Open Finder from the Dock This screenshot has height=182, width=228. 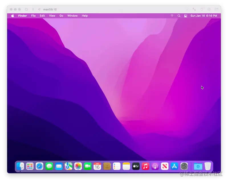tap(20, 166)
